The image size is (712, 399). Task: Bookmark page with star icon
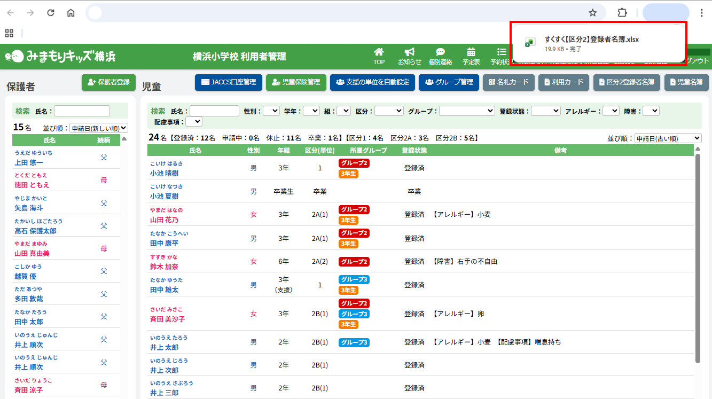592,13
